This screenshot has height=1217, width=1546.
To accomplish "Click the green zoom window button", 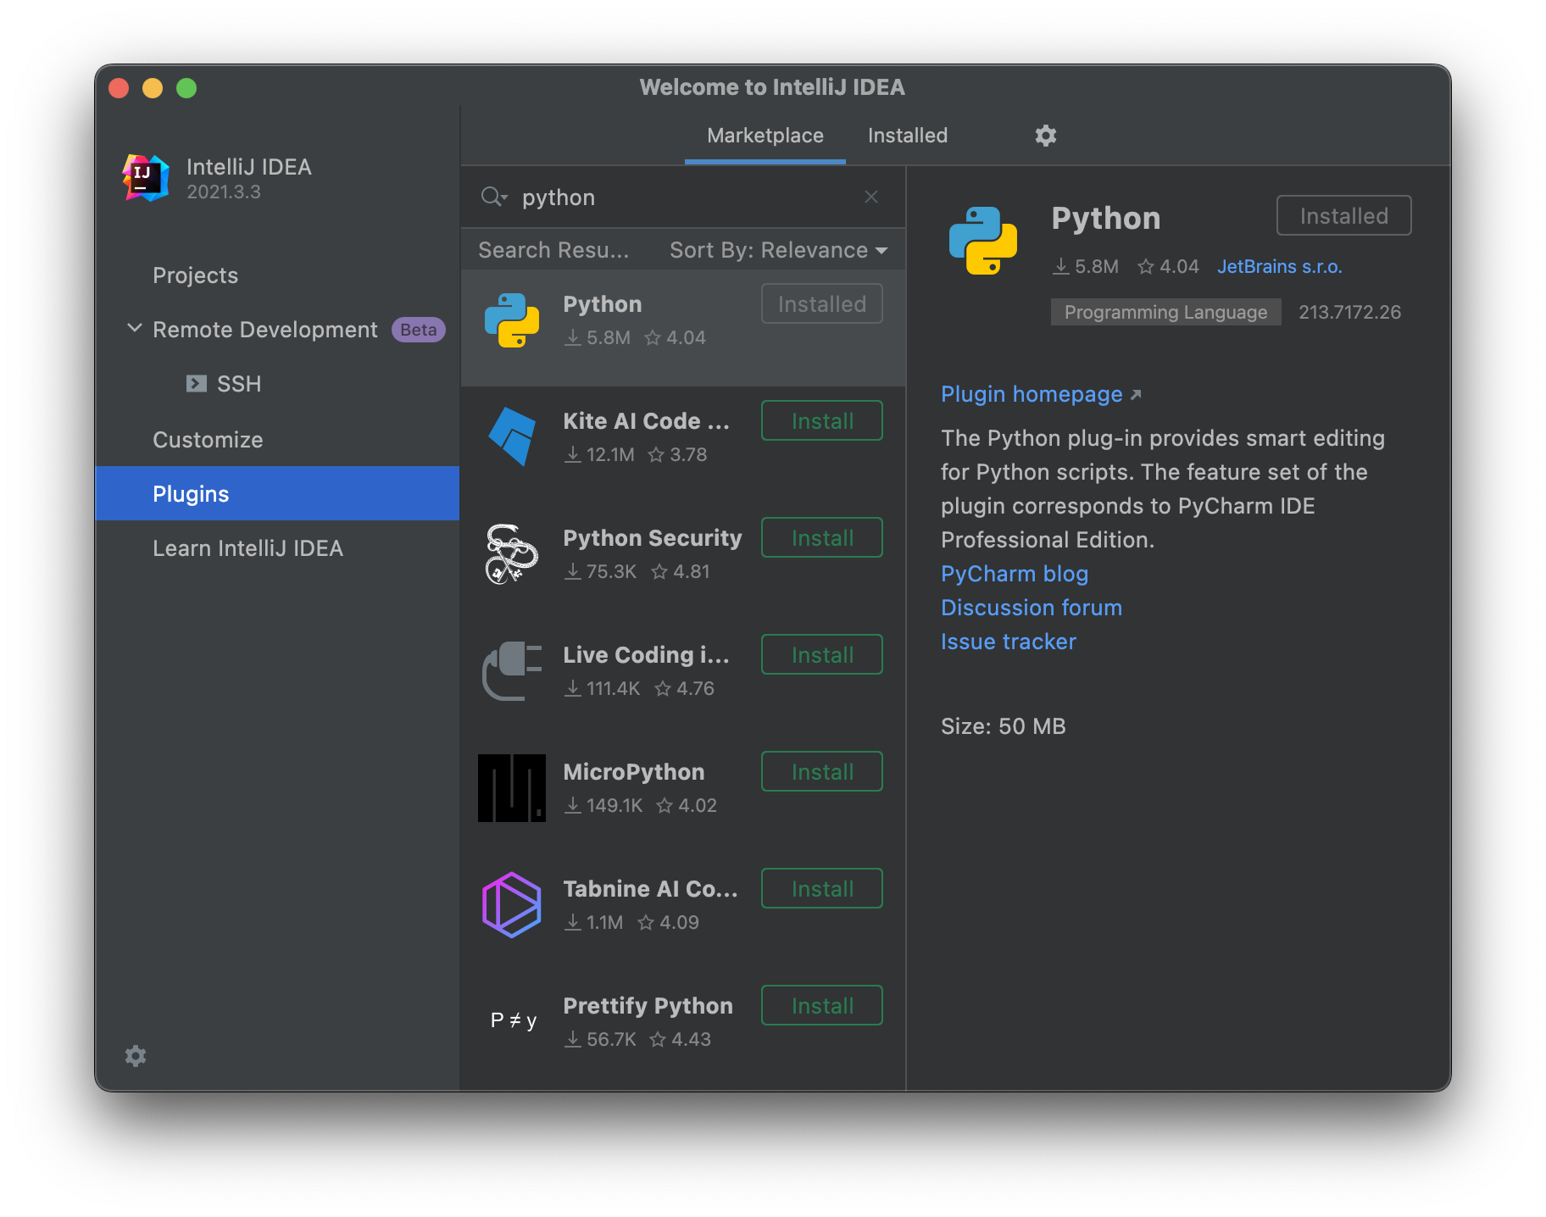I will click(186, 88).
